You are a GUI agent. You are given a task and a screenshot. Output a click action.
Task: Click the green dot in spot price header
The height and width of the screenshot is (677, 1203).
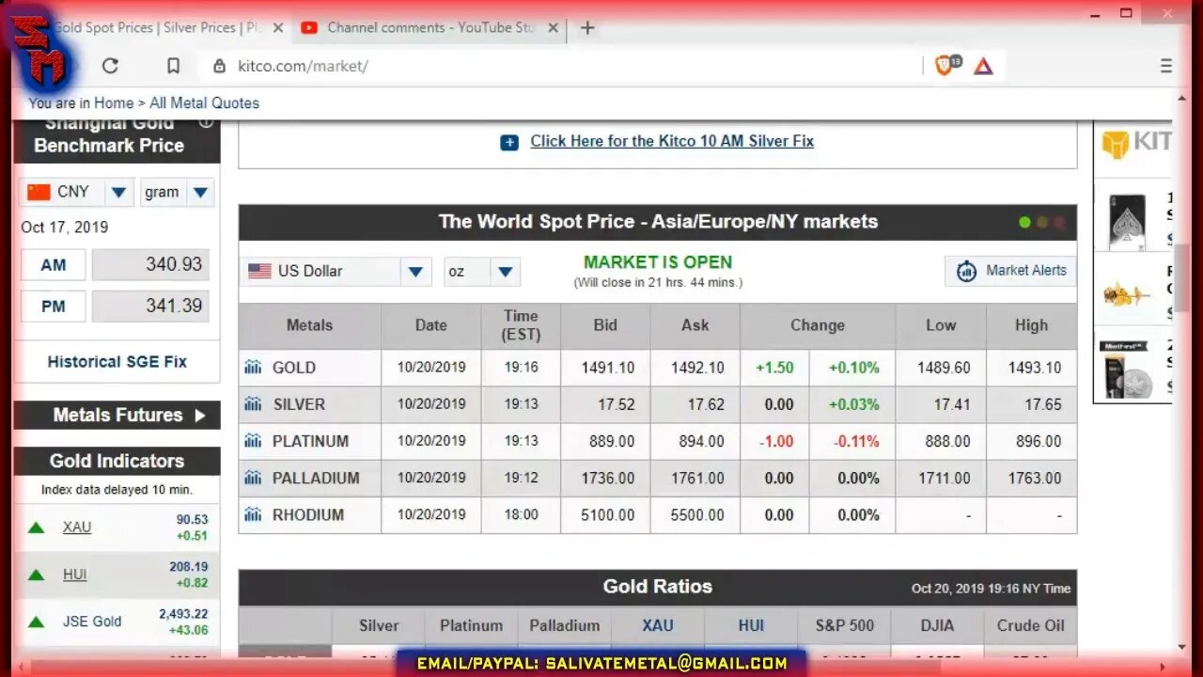pyautogui.click(x=1024, y=223)
